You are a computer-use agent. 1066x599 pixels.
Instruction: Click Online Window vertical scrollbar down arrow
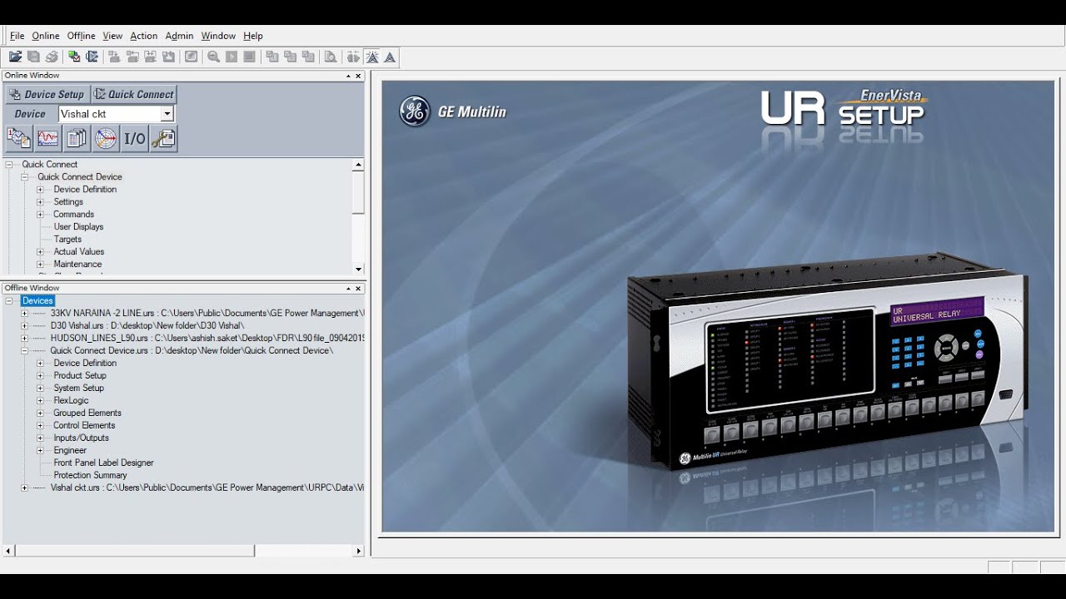[x=358, y=270]
